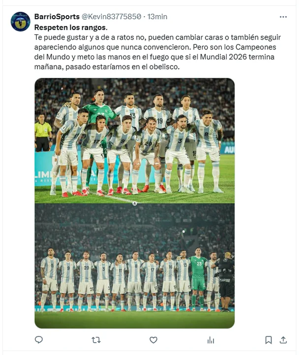This screenshot has width=308, height=355.
Task: Open the three-dot more options menu
Action: pyautogui.click(x=283, y=17)
